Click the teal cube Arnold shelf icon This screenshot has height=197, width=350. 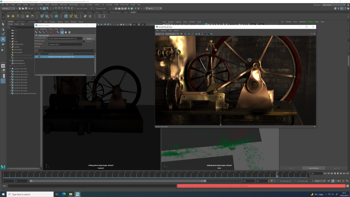tap(56, 16)
